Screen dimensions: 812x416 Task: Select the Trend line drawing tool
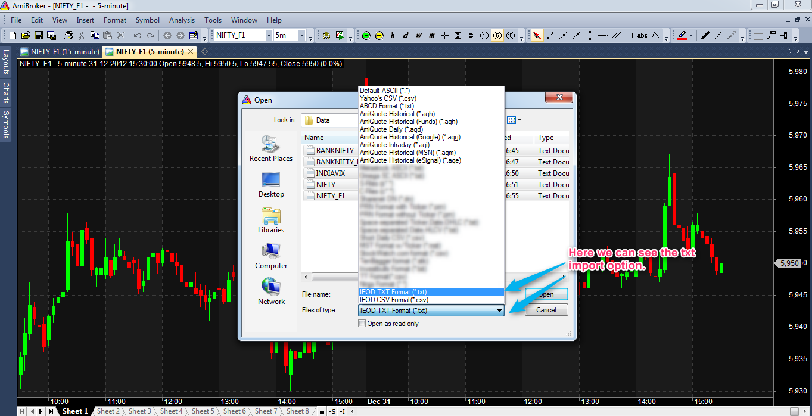[x=550, y=35]
